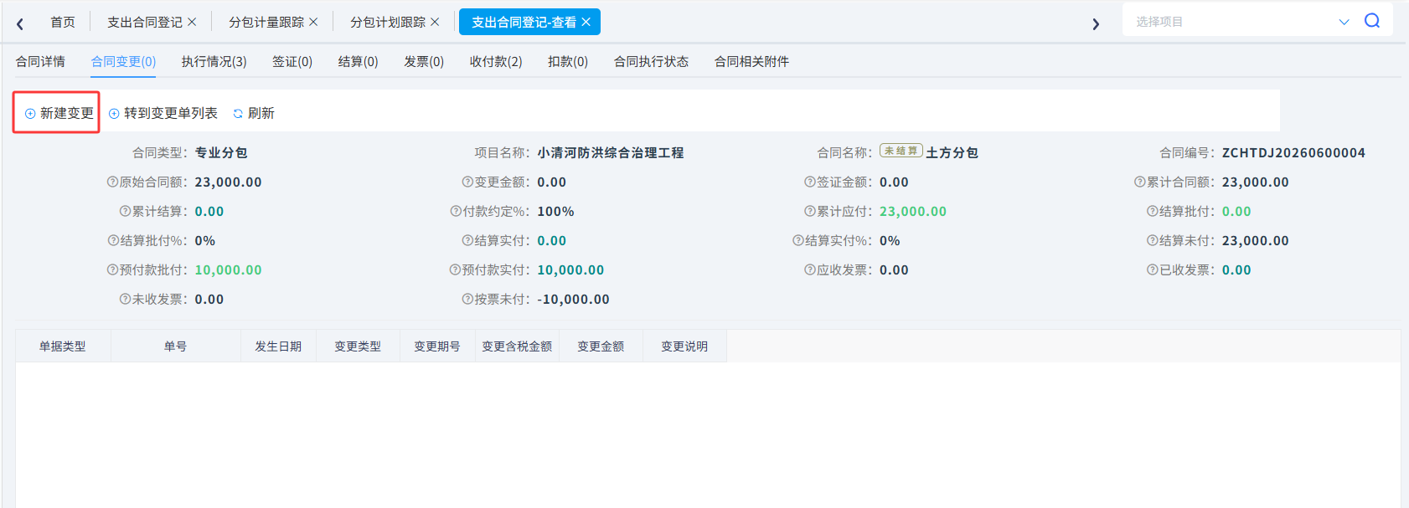The width and height of the screenshot is (1409, 508).
Task: Click the 新建变更 button
Action: point(59,113)
